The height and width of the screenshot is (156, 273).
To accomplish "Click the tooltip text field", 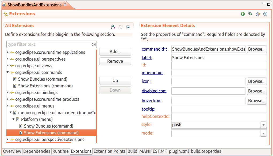I will click(219, 109).
